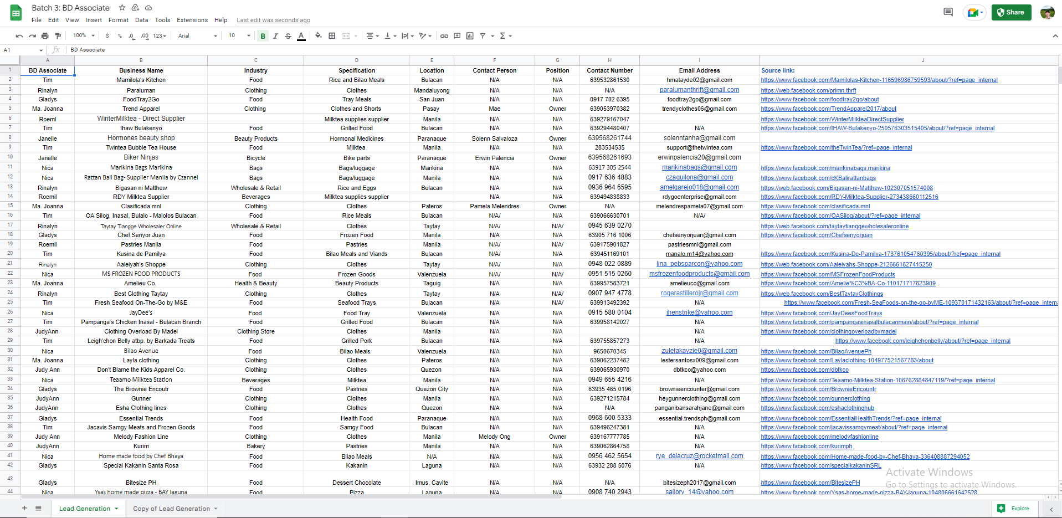Screen dimensions: 1062x518
Task: Check the cloud document status icon
Action: click(148, 8)
